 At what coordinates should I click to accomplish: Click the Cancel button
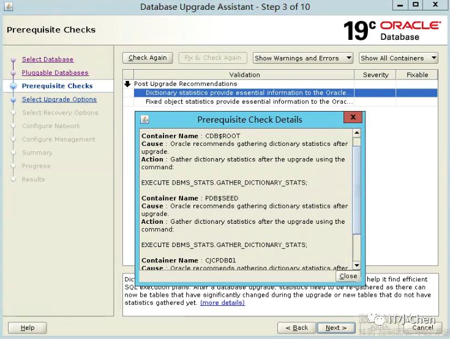[x=422, y=328]
